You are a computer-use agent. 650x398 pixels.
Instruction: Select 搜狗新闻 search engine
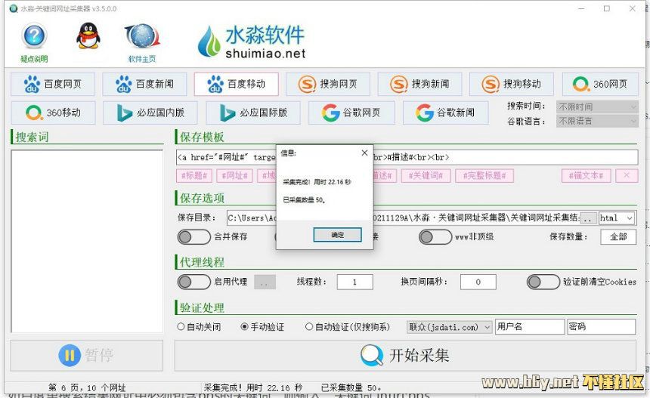(x=419, y=84)
